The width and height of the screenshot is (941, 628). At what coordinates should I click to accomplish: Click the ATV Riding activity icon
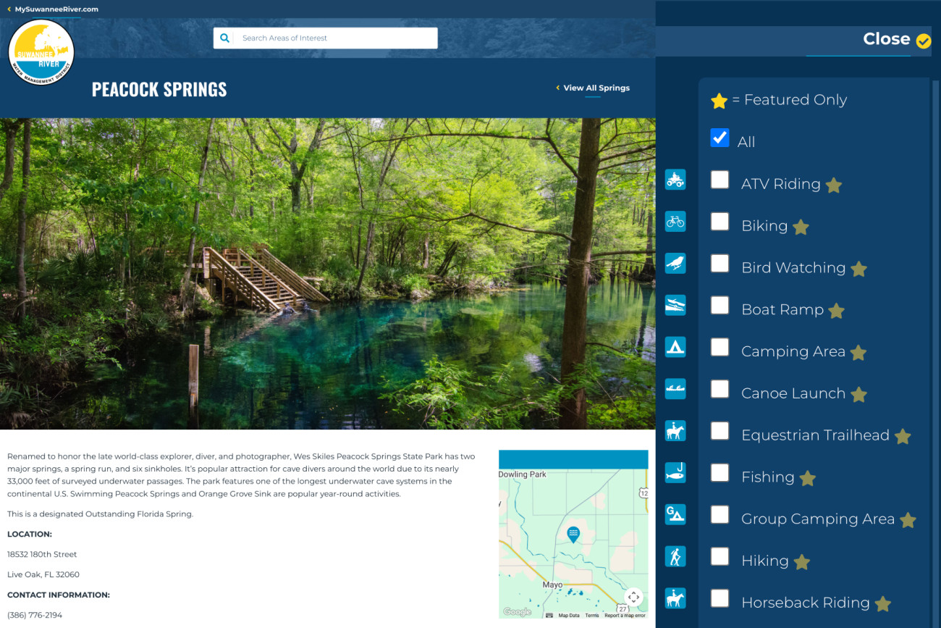(675, 180)
